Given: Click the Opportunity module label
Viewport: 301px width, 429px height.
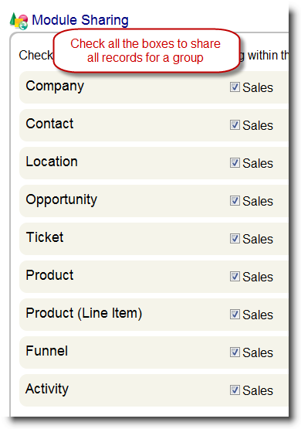Looking at the screenshot, I should click(61, 200).
